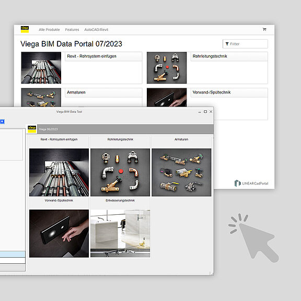
Task: Maximize the Viega BIM Data Tool window
Action: click(x=205, y=112)
